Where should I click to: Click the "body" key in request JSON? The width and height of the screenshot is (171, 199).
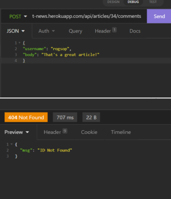click(x=30, y=55)
